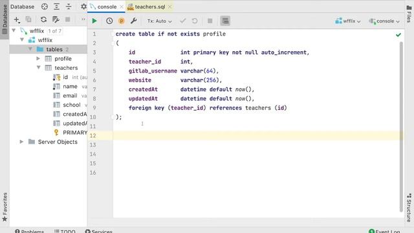Image resolution: width=414 pixels, height=233 pixels.
Task: Commit transaction with checkmark icon
Action: pyautogui.click(x=182, y=21)
